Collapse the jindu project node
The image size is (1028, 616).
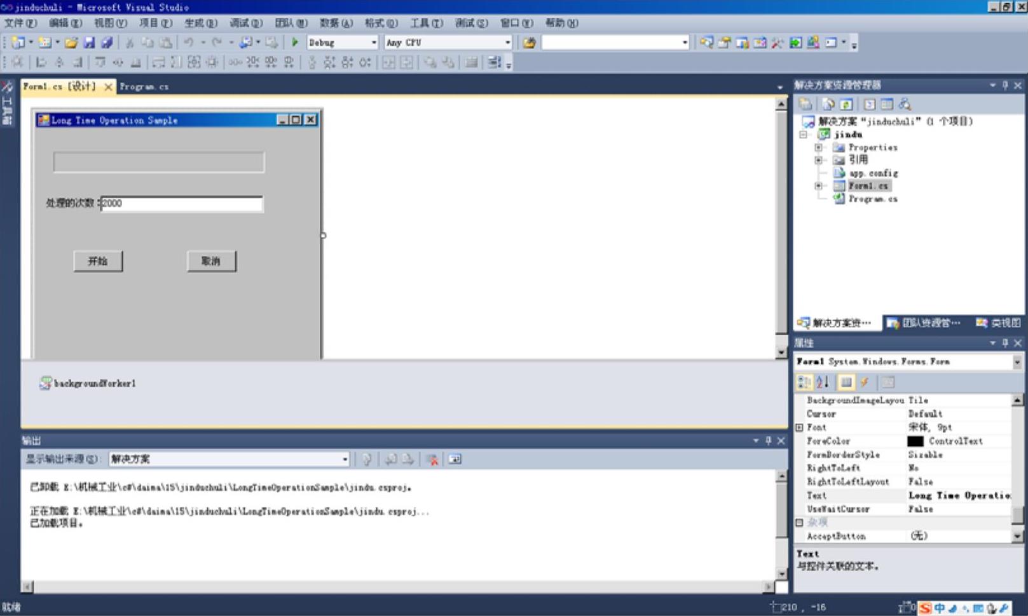click(803, 135)
